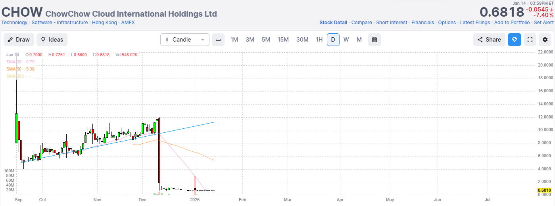Open the Draw tools
555x206 pixels.
coord(19,40)
